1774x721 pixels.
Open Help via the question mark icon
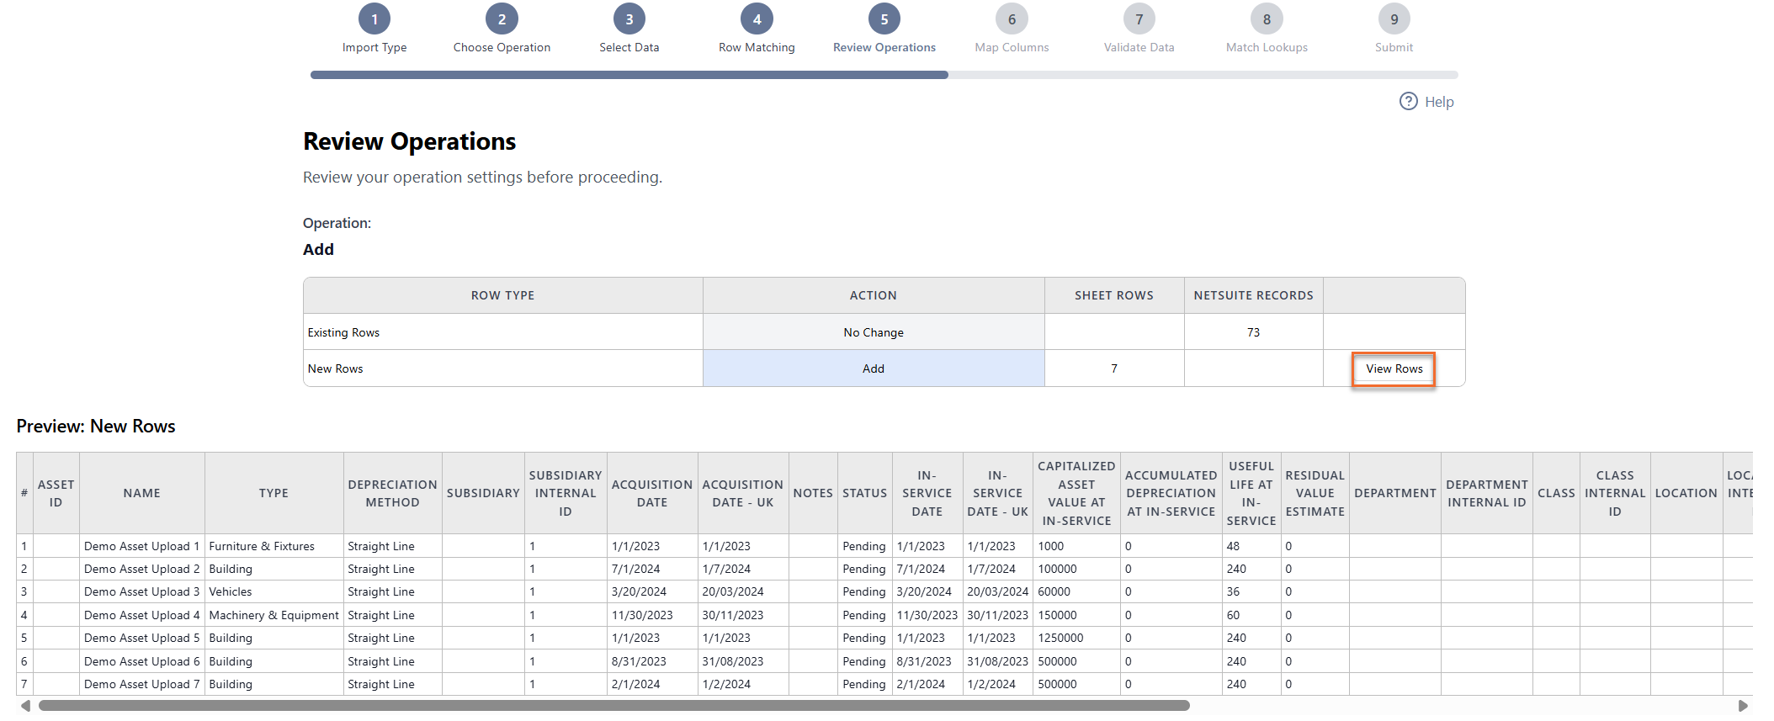(1408, 101)
